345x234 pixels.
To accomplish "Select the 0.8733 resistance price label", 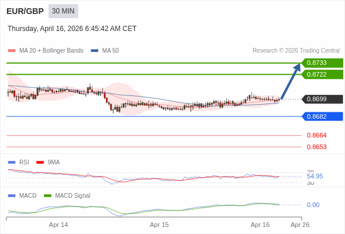I will [322, 63].
